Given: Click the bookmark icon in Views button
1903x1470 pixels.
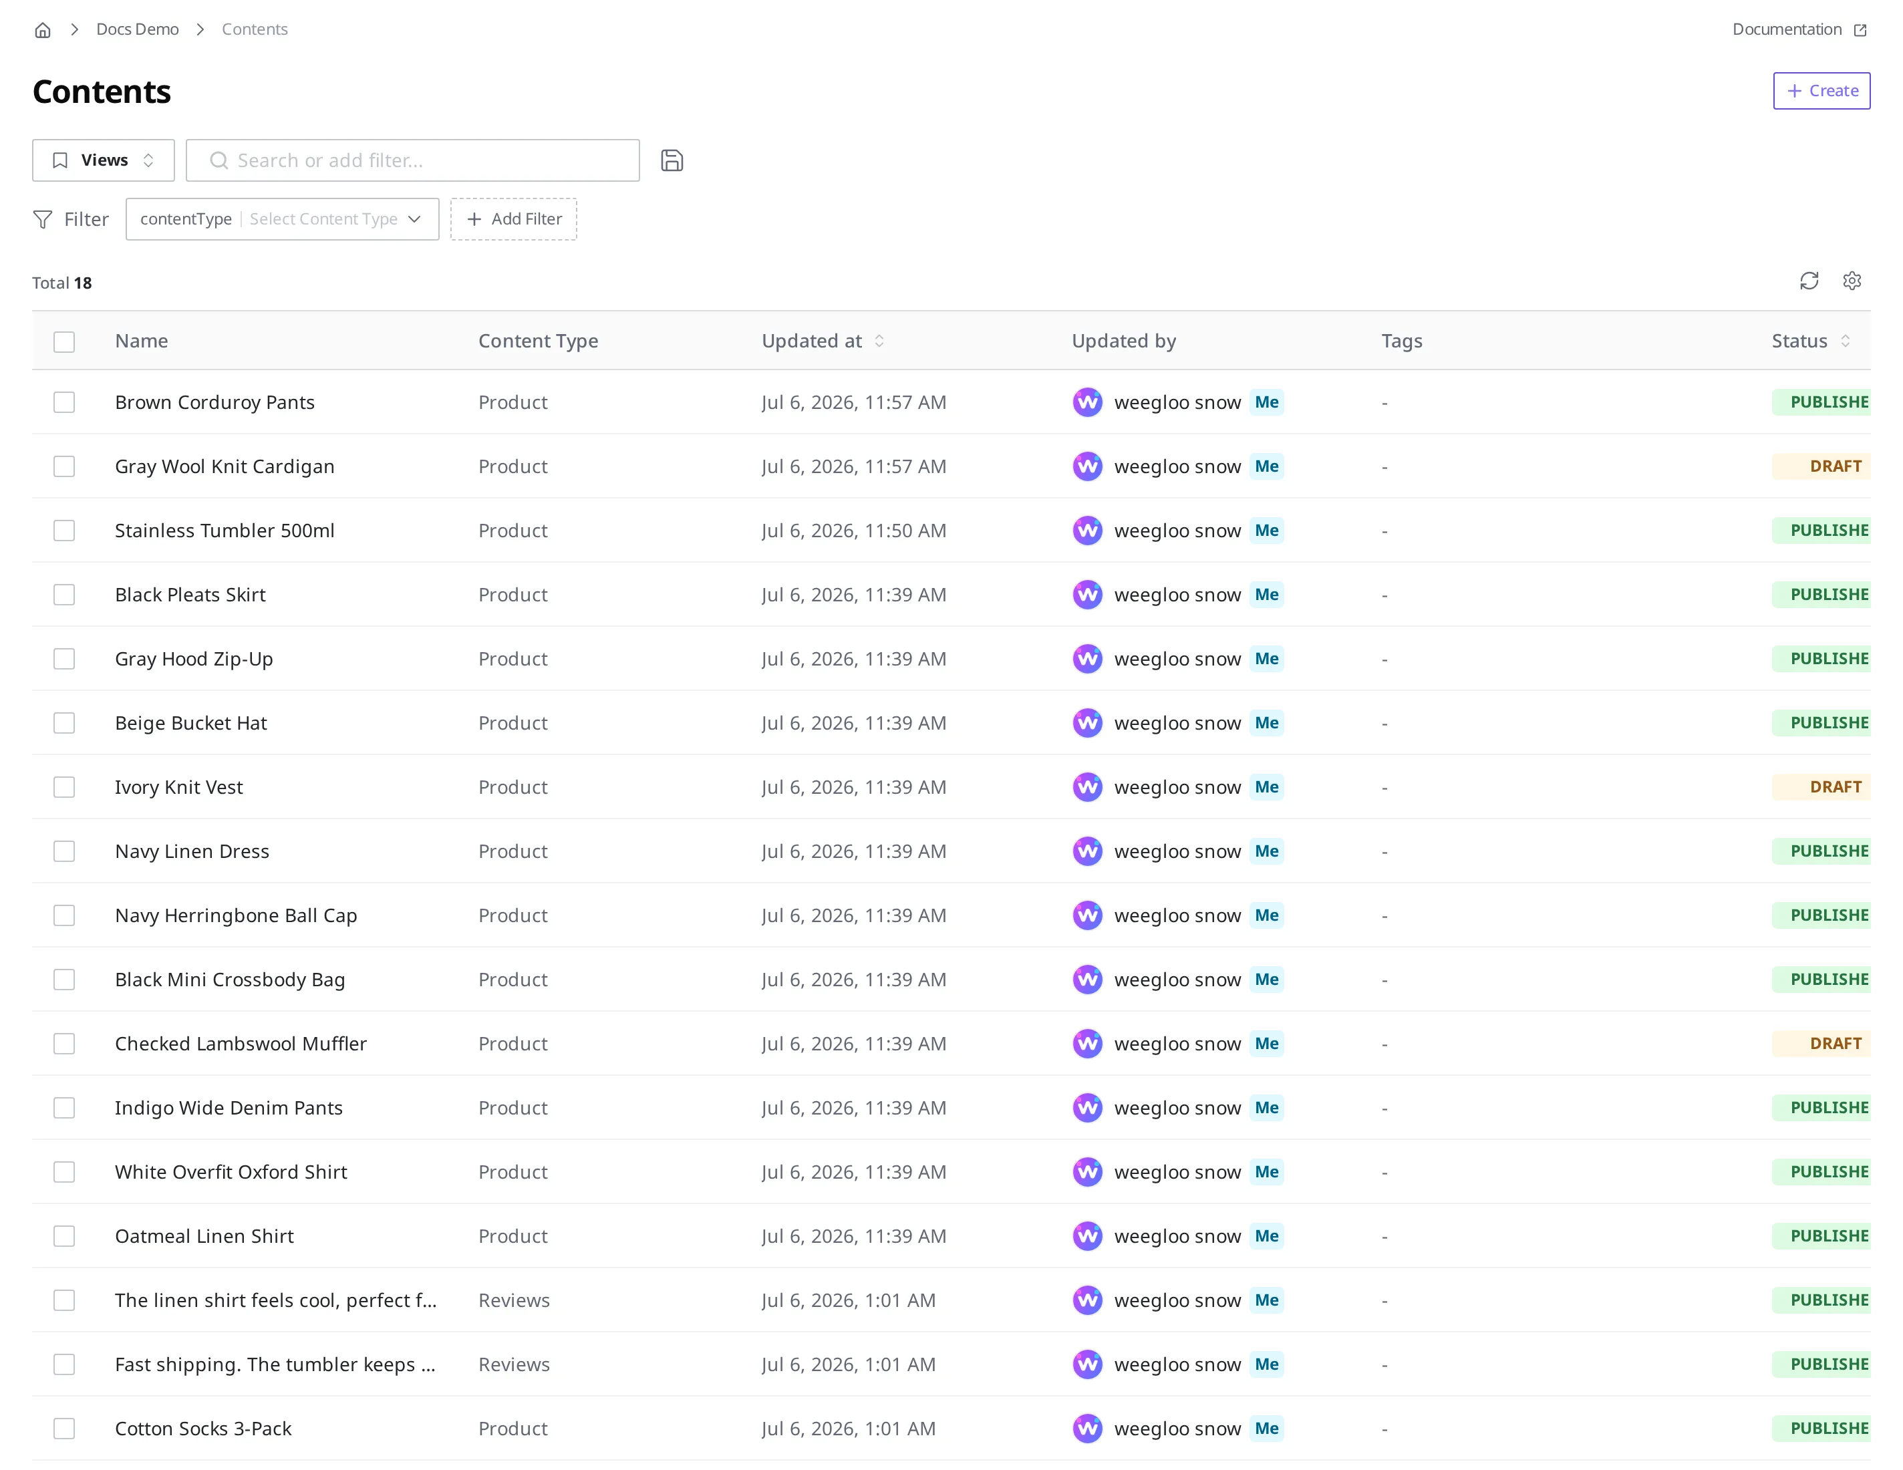Looking at the screenshot, I should point(60,160).
